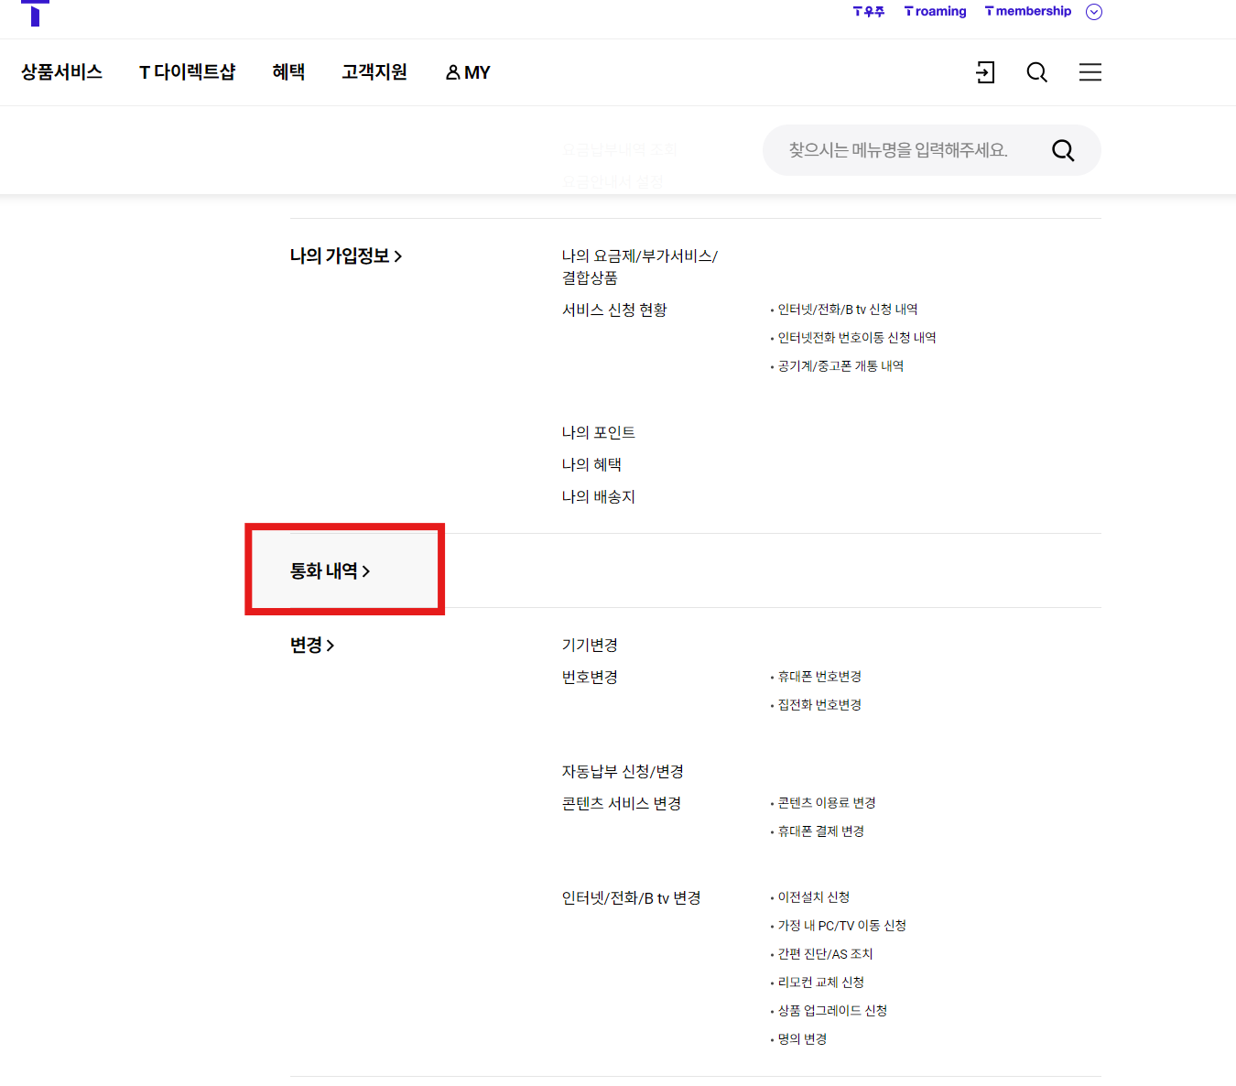Open 휴대폰 결제 변경

pyautogui.click(x=820, y=831)
